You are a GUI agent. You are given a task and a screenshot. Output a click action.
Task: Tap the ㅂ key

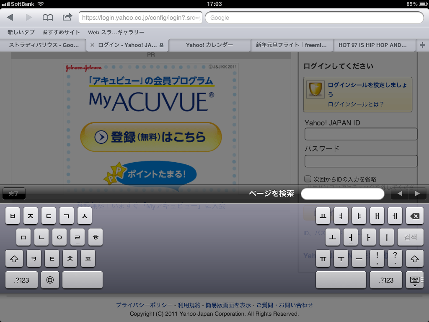coord(13,216)
